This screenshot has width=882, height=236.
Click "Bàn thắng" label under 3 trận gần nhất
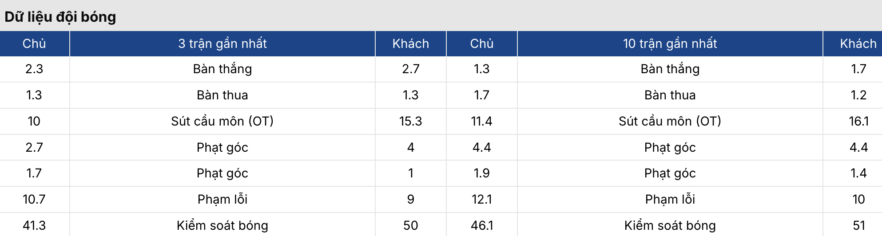(x=222, y=69)
